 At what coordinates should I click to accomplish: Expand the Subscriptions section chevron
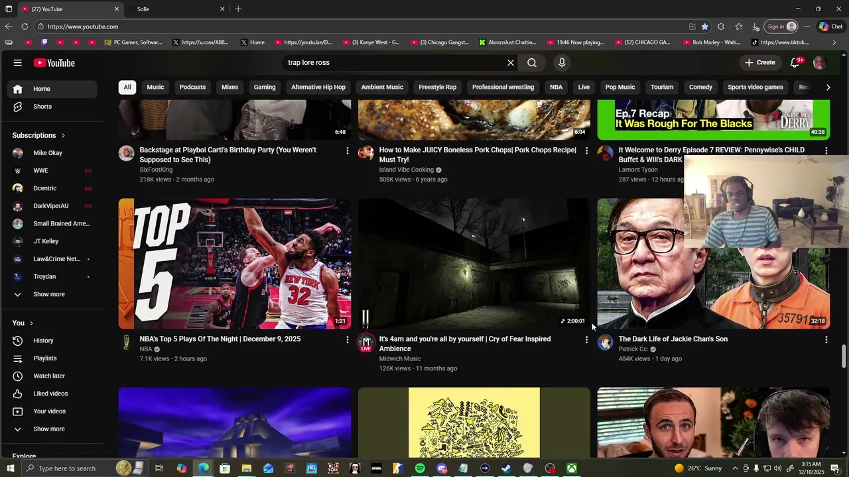(x=63, y=135)
